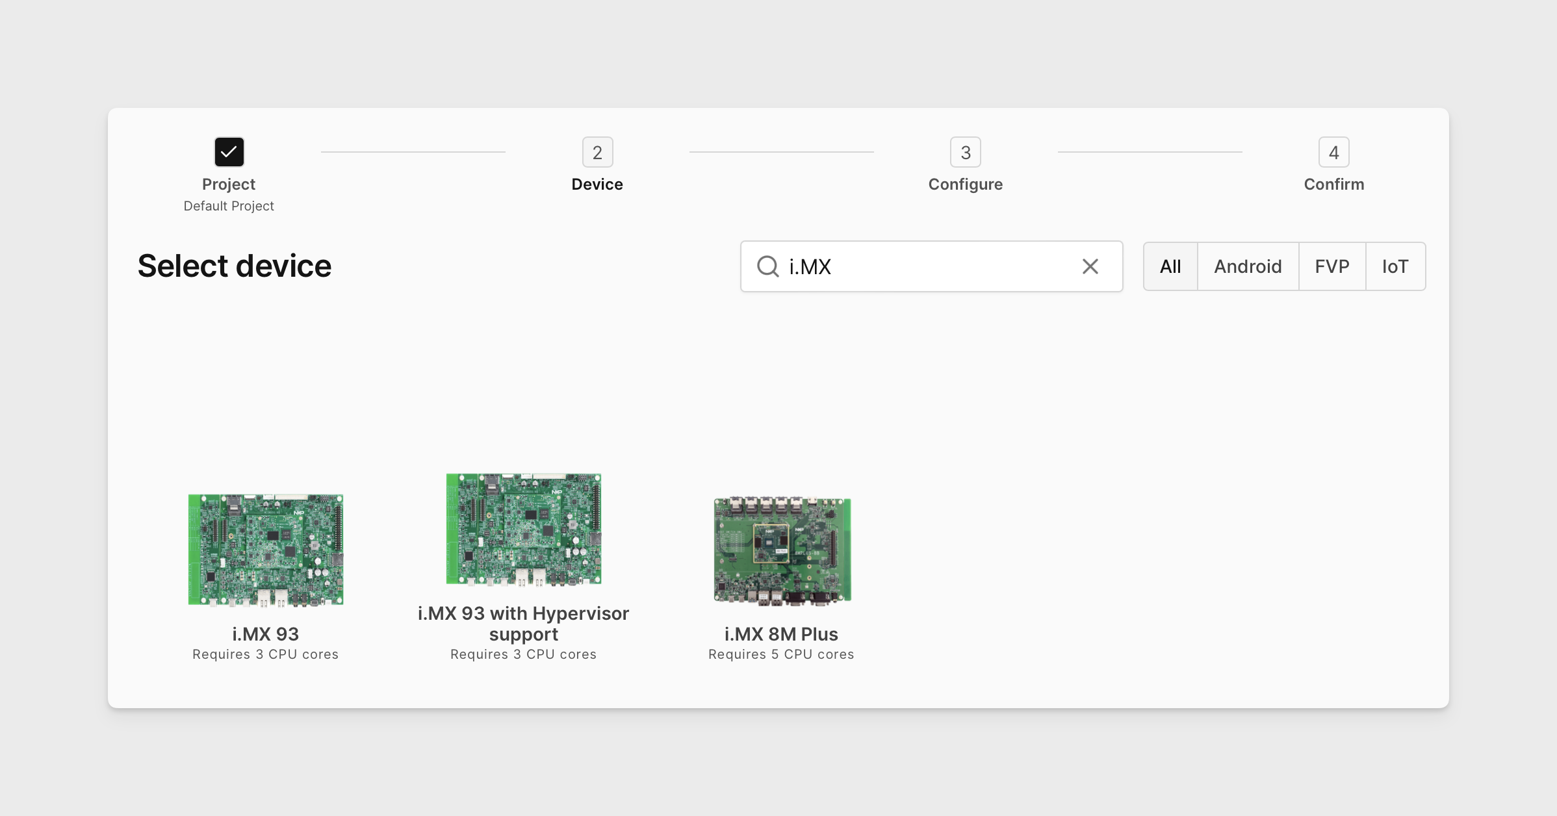Go to step 4 Confirm

pyautogui.click(x=1333, y=152)
